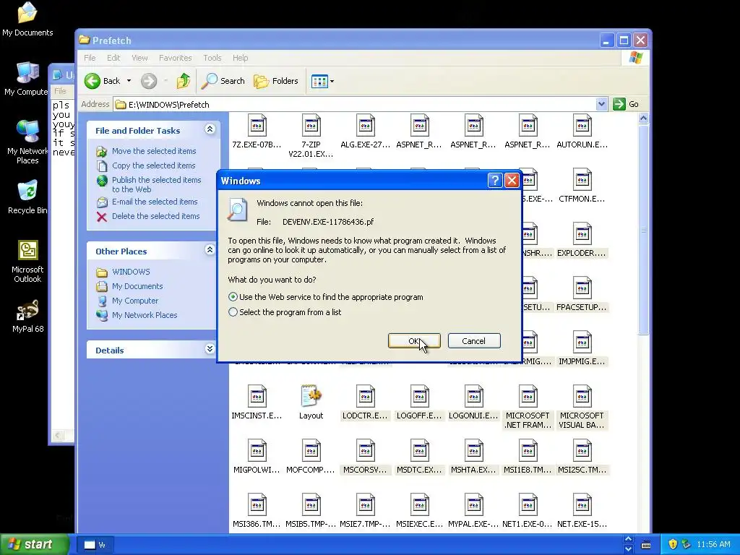Click the security shield tray icon
740x555 pixels.
click(x=673, y=544)
